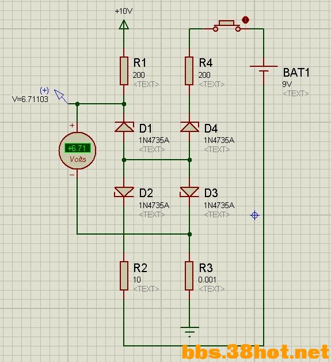Toggle the push button switch
Viewport: 331px width, 362px height.
pyautogui.click(x=227, y=26)
